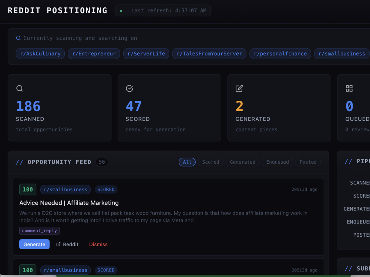The image size is (370, 277).
Task: Open the Reddit link for Affiliate Marketing post
Action: (71, 244)
